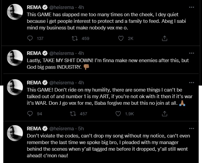Like the tweet with 1.9K likes
The image size is (202, 163).
[x=118, y=114]
